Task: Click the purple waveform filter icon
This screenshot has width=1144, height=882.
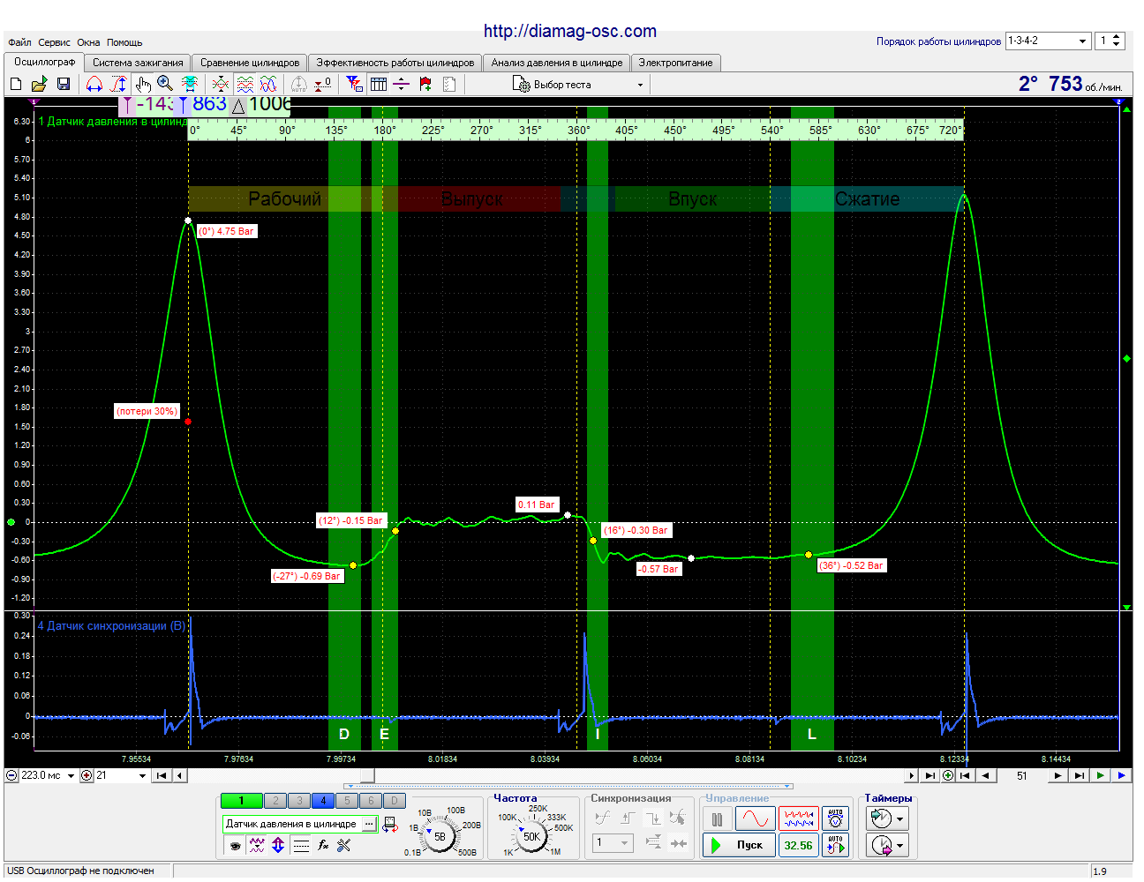Action: 257,845
